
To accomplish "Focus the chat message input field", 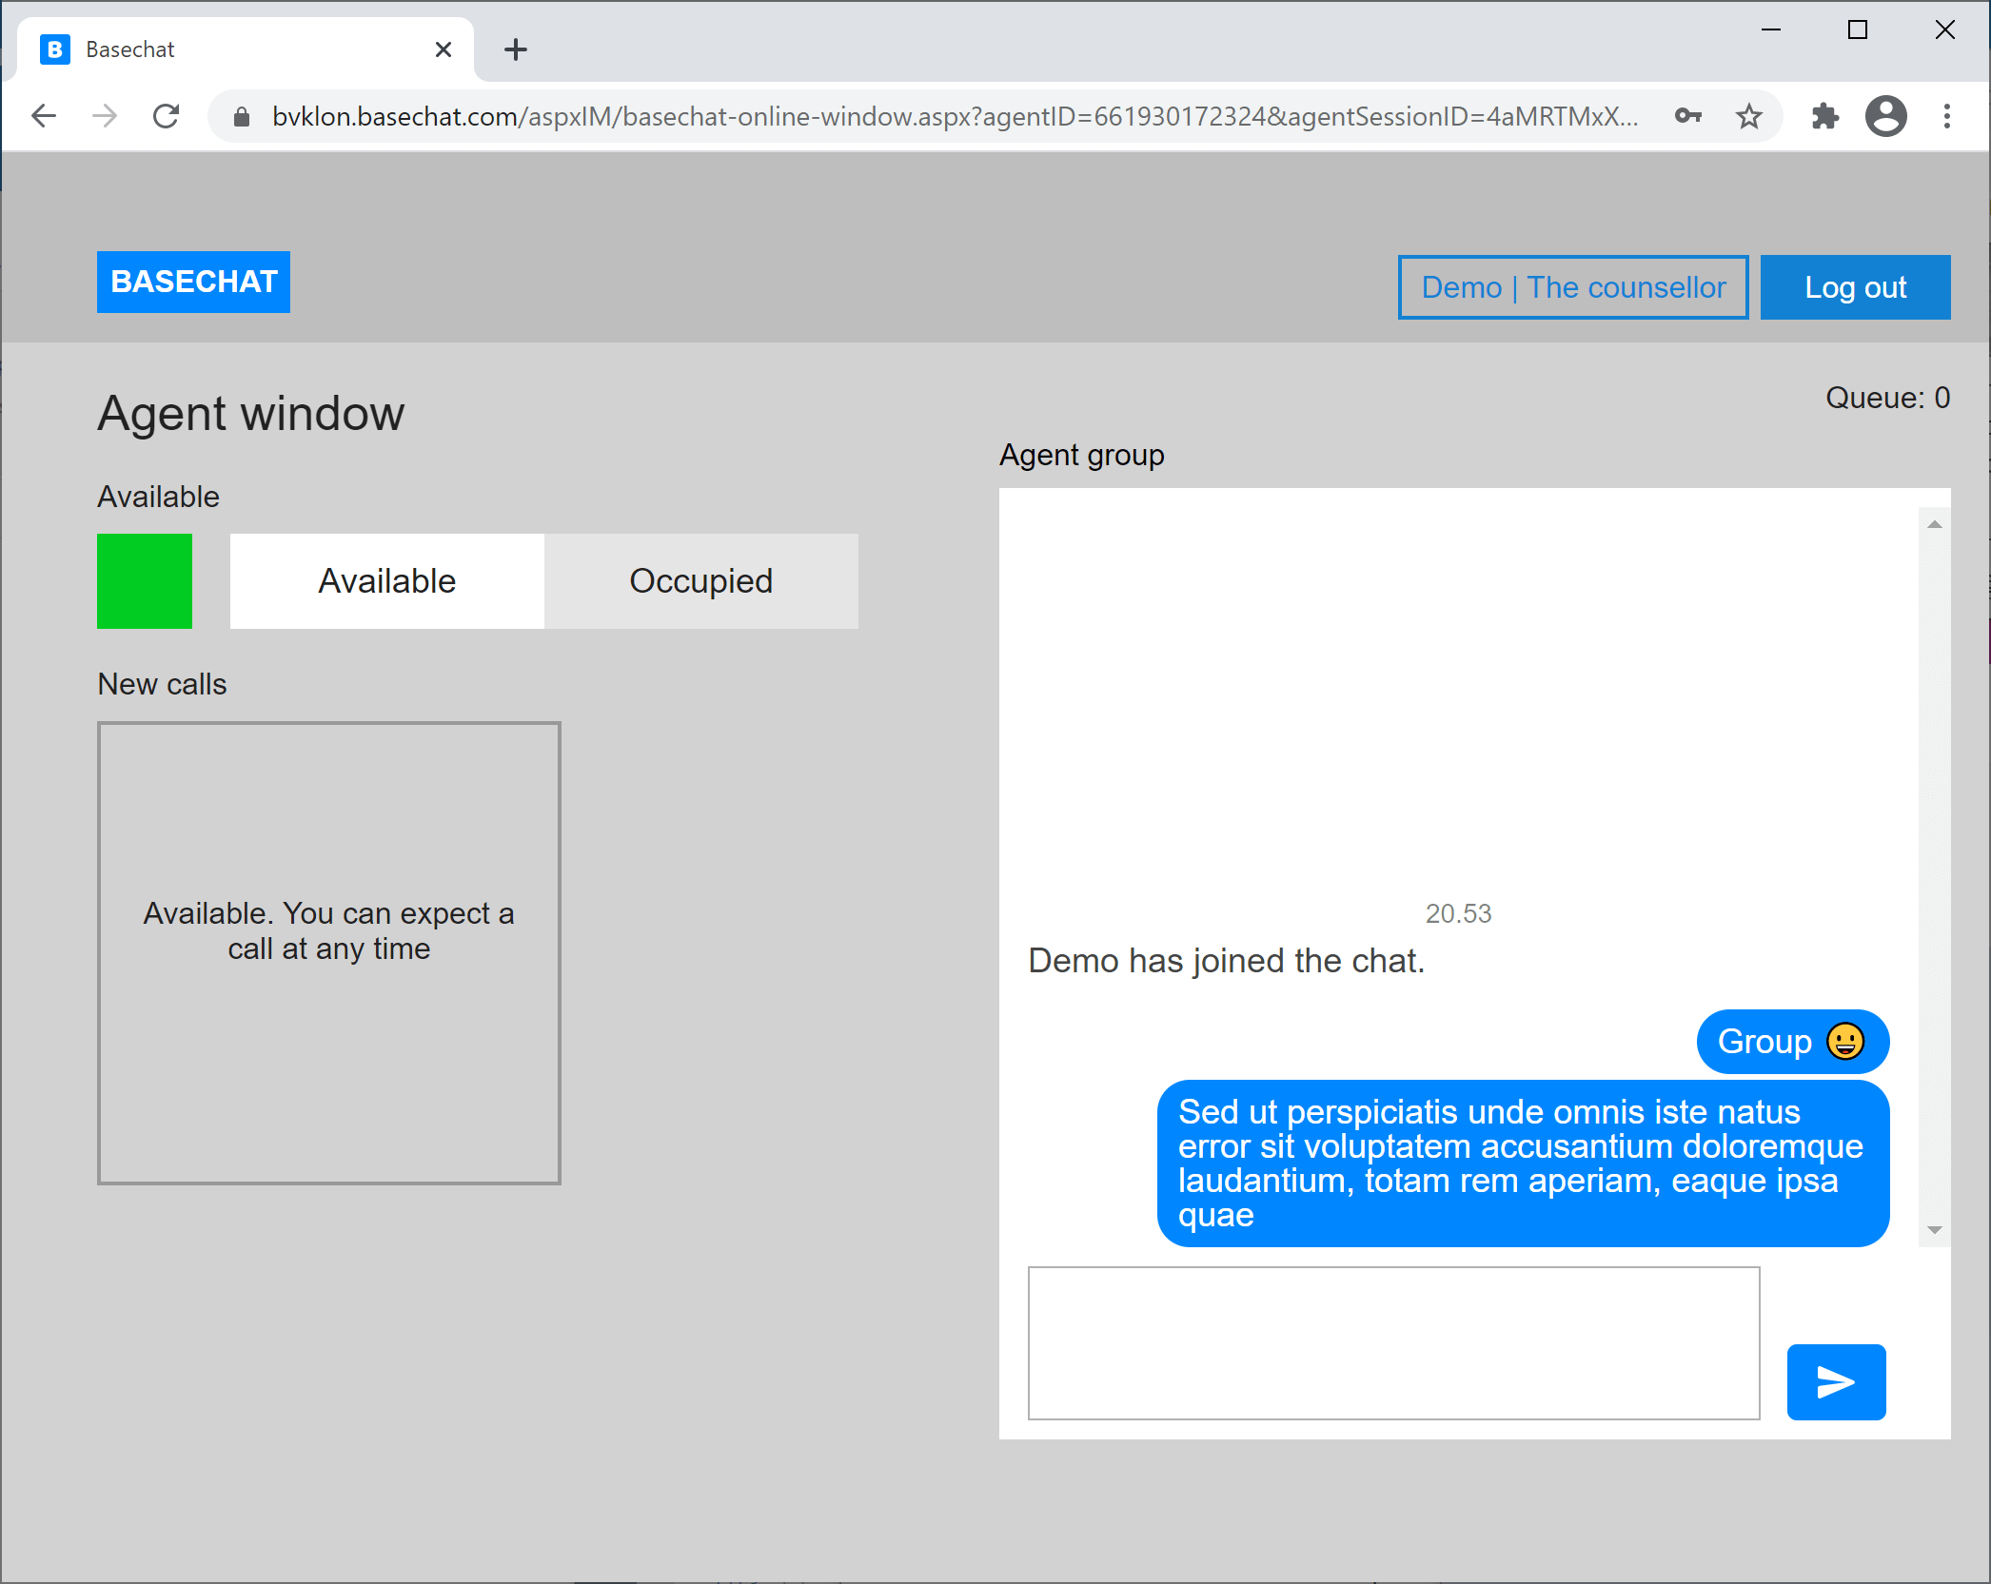I will click(x=1393, y=1342).
